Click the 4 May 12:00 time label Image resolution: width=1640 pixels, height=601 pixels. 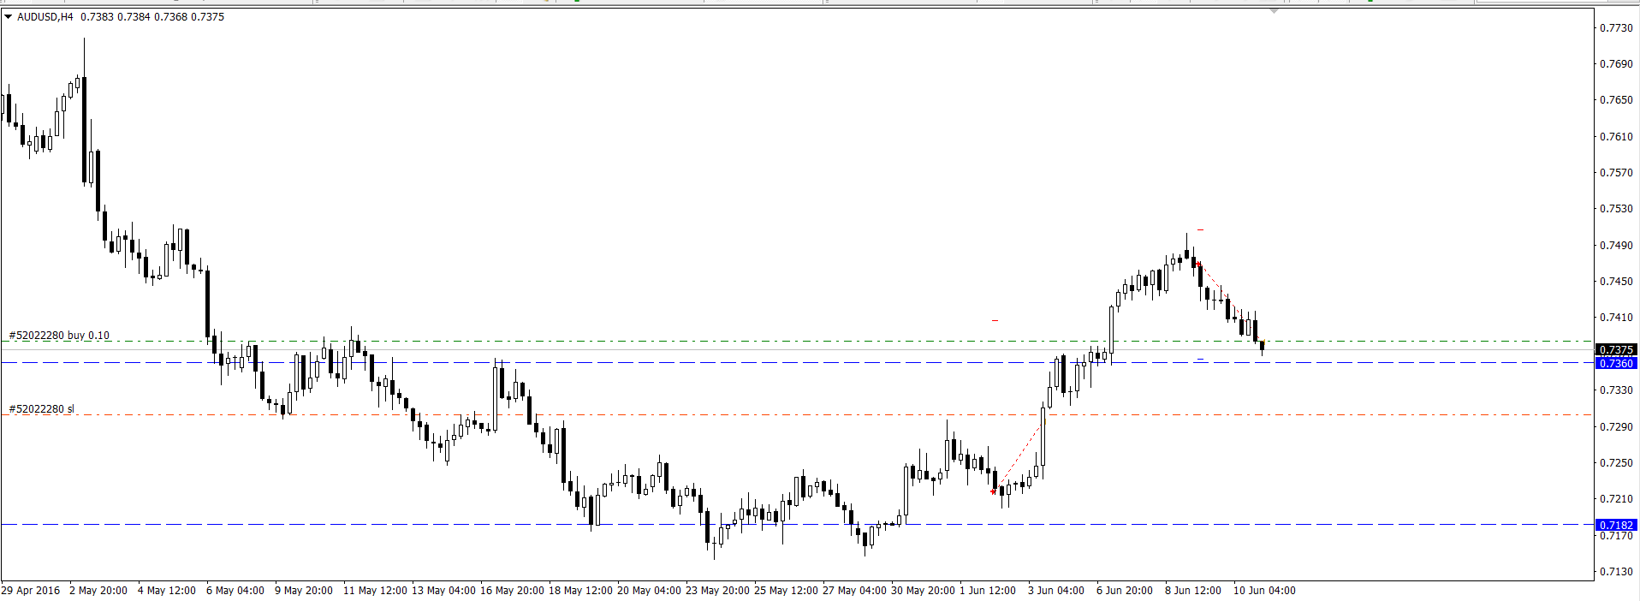tap(167, 590)
